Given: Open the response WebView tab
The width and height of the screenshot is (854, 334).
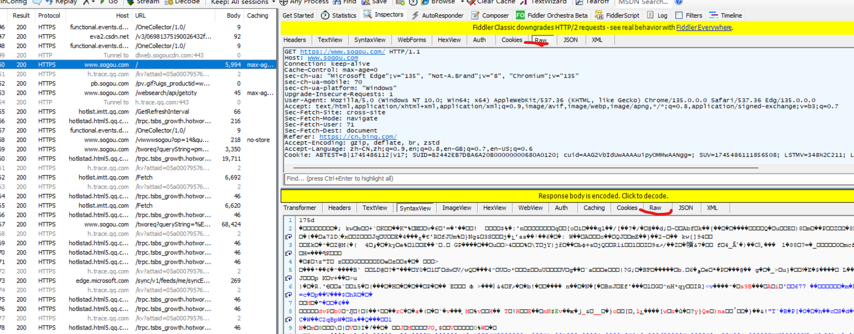Looking at the screenshot, I should point(530,208).
